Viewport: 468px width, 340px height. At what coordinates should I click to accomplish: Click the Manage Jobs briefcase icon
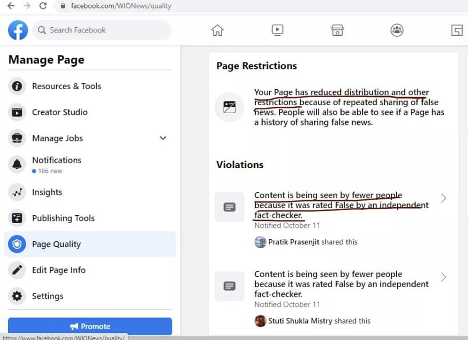click(x=17, y=138)
